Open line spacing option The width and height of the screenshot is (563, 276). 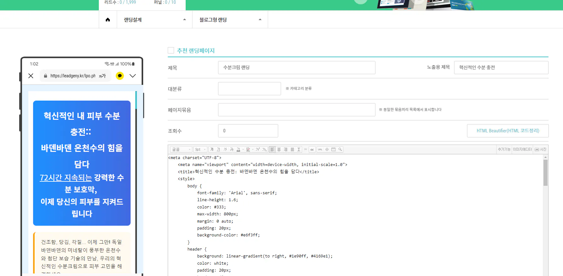[299, 149]
